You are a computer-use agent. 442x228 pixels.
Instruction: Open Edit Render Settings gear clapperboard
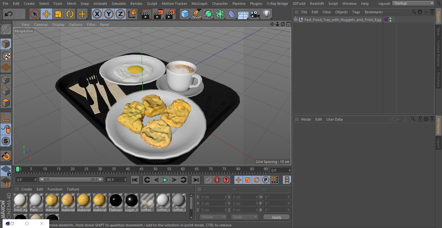coord(170,14)
